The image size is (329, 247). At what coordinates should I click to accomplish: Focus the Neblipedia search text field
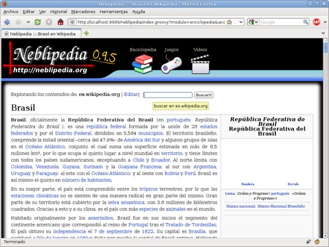pyautogui.click(x=168, y=95)
